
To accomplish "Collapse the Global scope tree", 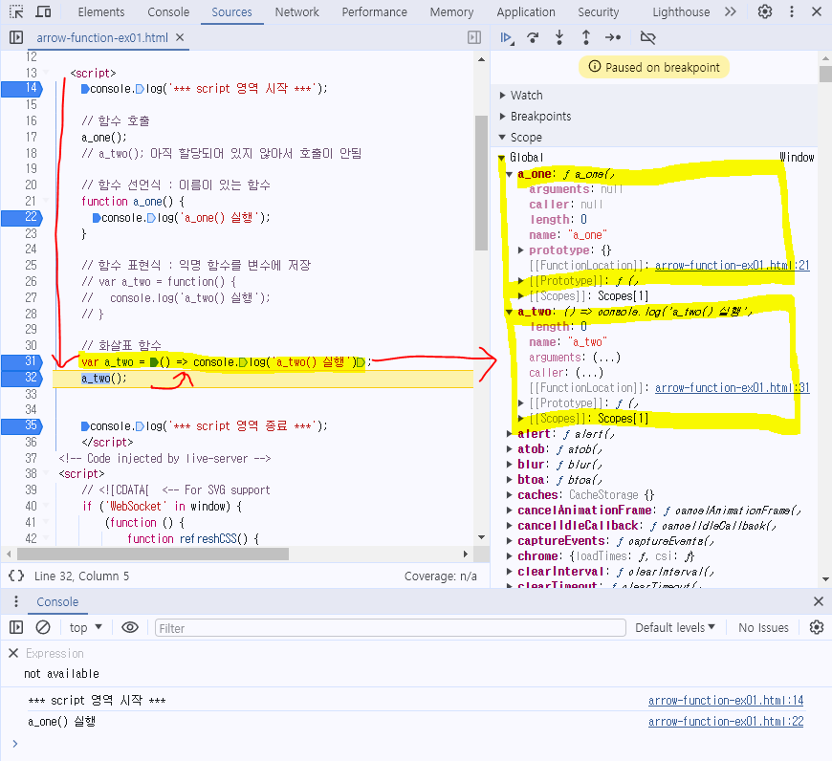I will click(x=501, y=158).
